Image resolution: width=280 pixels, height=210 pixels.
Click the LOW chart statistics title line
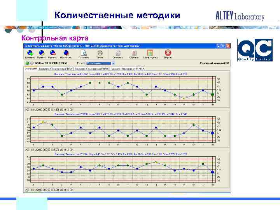(x=121, y=74)
